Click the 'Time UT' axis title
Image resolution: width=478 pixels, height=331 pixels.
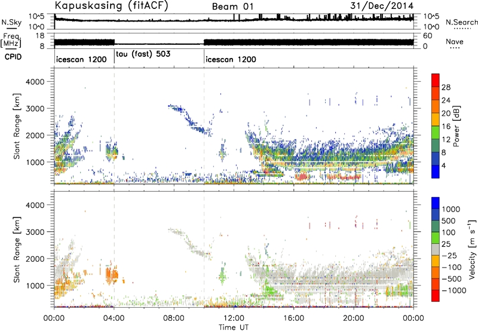point(234,327)
